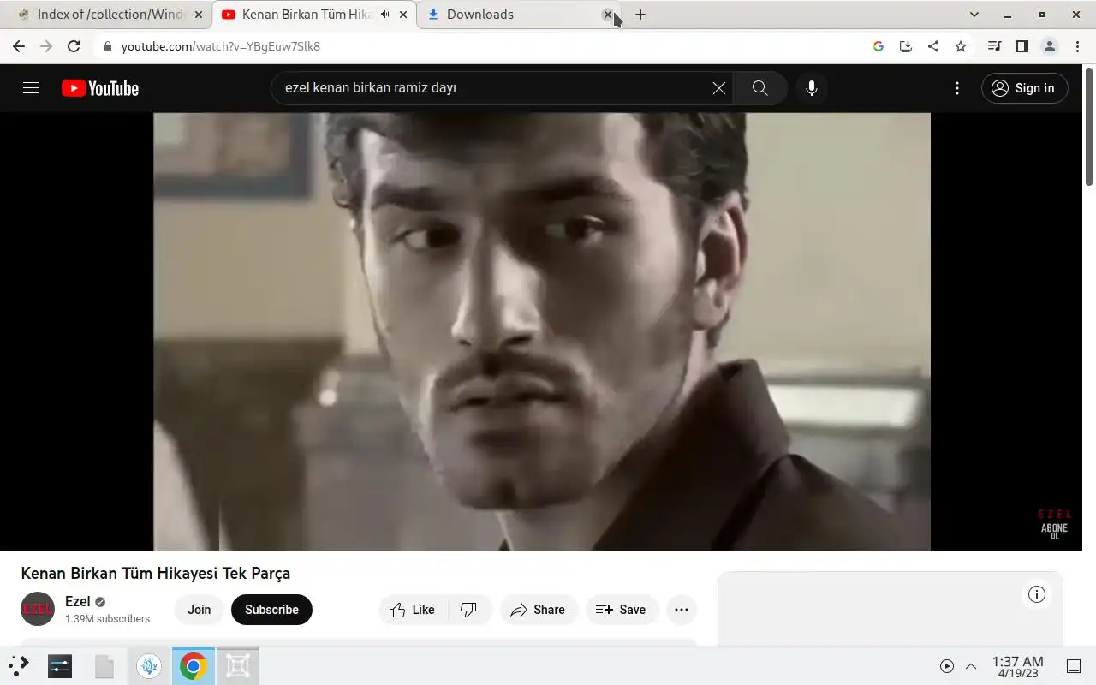Expand the tab search dropdown chevron
Screen dimensions: 1096x685
974,15
